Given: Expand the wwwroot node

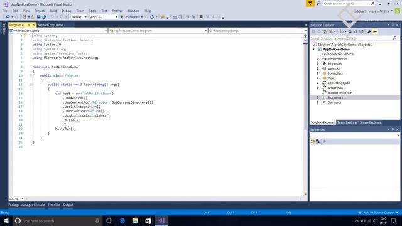Looking at the screenshot, I should click(318, 68).
